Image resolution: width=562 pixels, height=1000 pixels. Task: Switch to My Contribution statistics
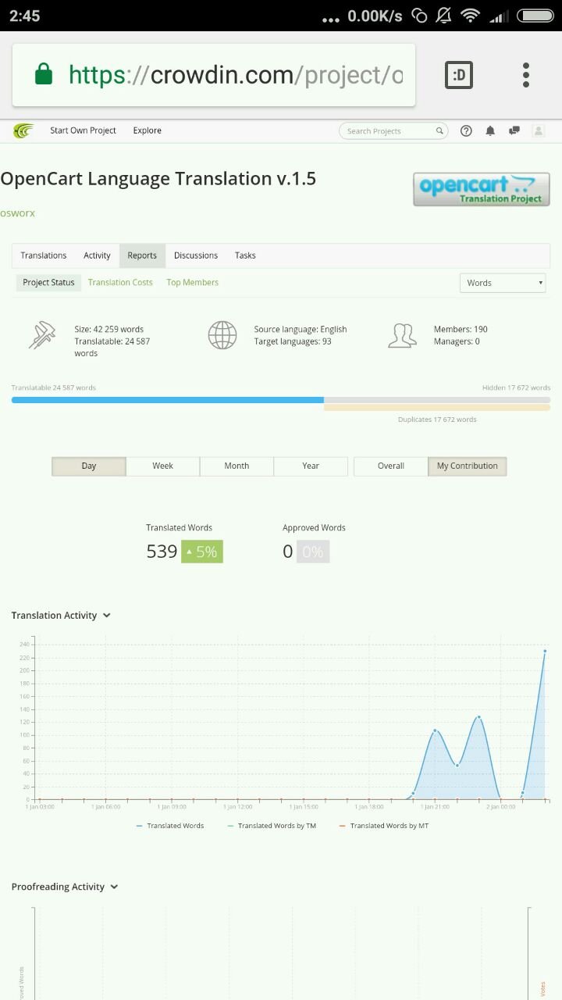click(468, 466)
